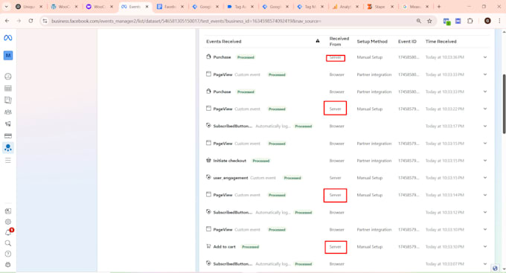Click the Time Received column header

(441, 42)
